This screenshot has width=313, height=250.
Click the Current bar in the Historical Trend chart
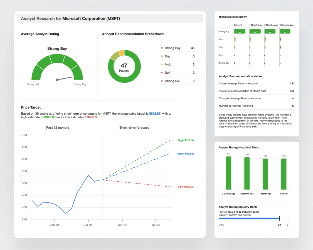click(284, 174)
